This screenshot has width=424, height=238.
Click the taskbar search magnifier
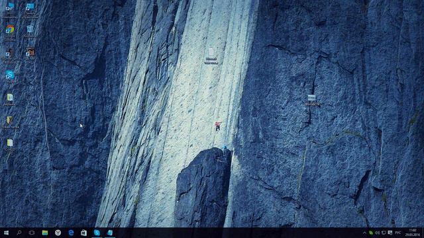19,233
